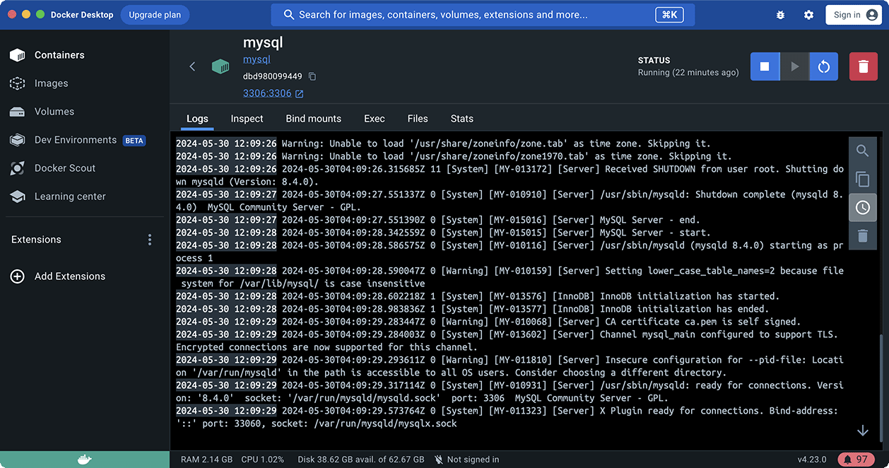Copy the mysql logs to clipboard

tap(862, 179)
